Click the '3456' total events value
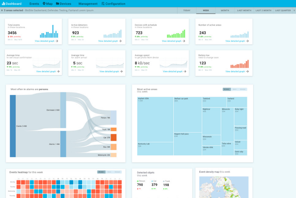The width and height of the screenshot is (296, 198). click(12, 33)
